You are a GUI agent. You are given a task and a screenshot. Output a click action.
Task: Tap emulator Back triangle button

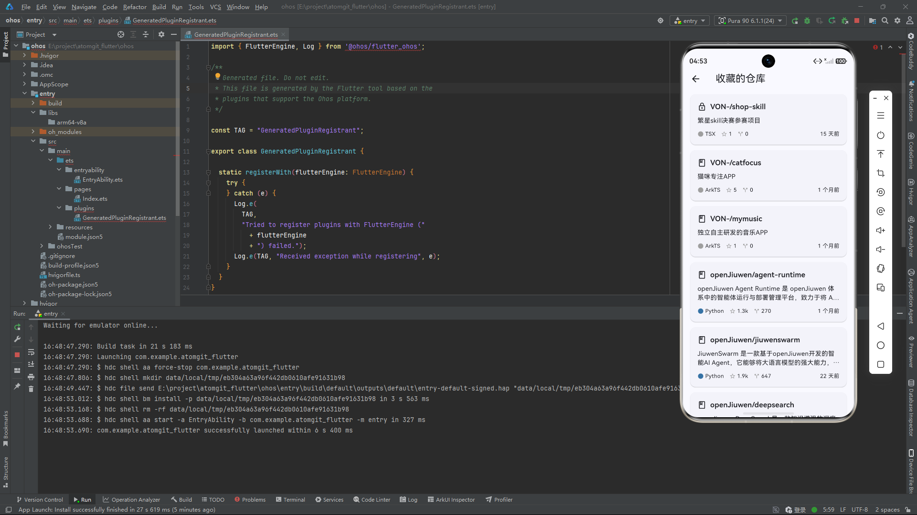881,326
